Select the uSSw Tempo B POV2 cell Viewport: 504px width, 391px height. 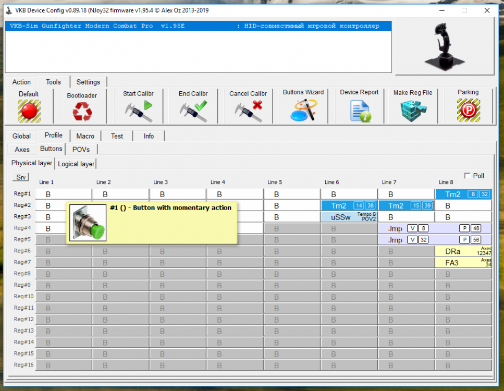tap(349, 217)
